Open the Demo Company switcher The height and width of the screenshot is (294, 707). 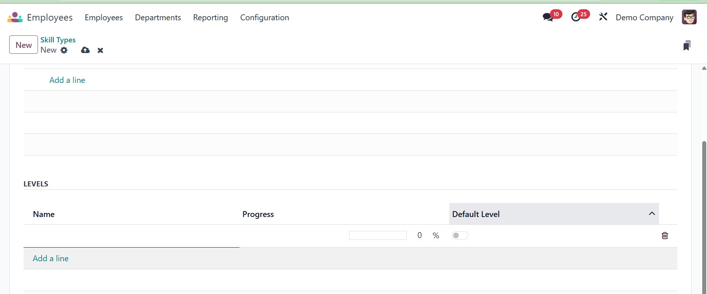[644, 18]
